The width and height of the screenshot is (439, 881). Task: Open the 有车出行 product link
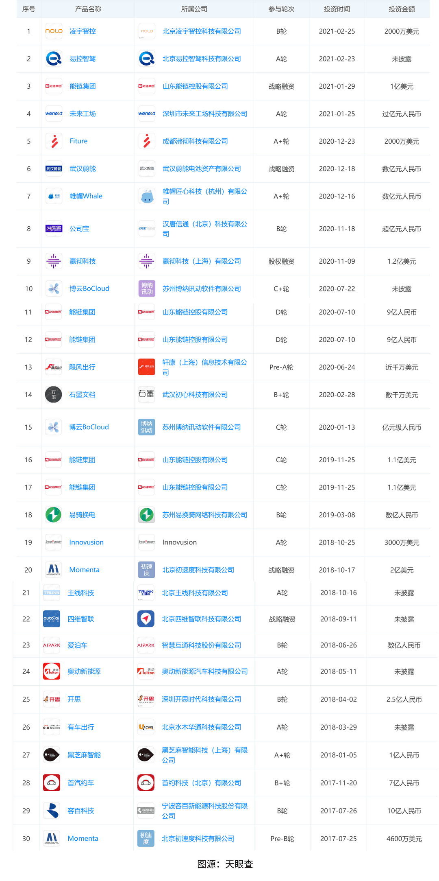point(80,727)
